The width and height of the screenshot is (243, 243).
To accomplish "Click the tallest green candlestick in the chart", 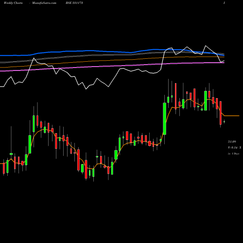I will tap(164, 119).
